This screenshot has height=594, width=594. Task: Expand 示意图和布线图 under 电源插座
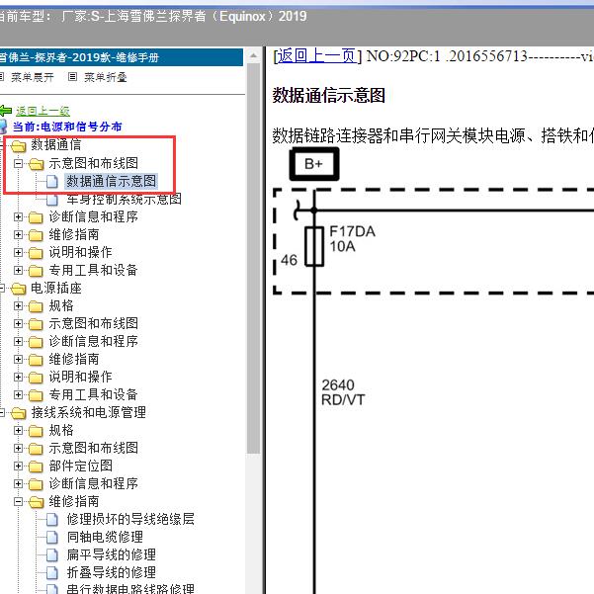(x=18, y=324)
